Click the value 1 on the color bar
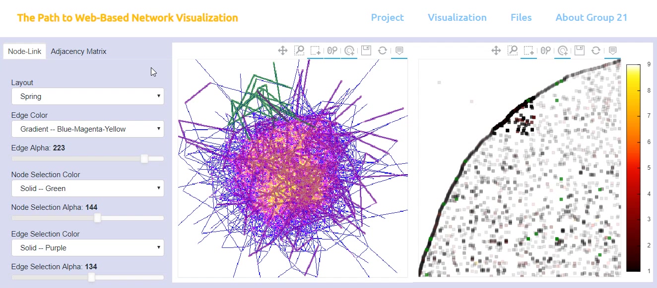This screenshot has width=657, height=288. [x=649, y=271]
